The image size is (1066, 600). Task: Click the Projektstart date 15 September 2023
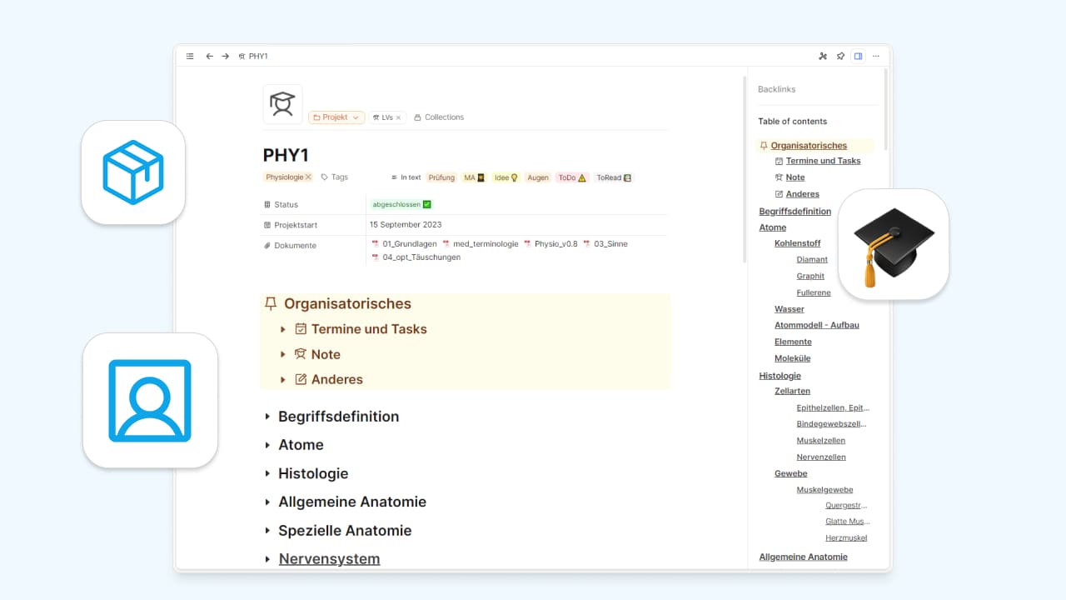coord(406,225)
